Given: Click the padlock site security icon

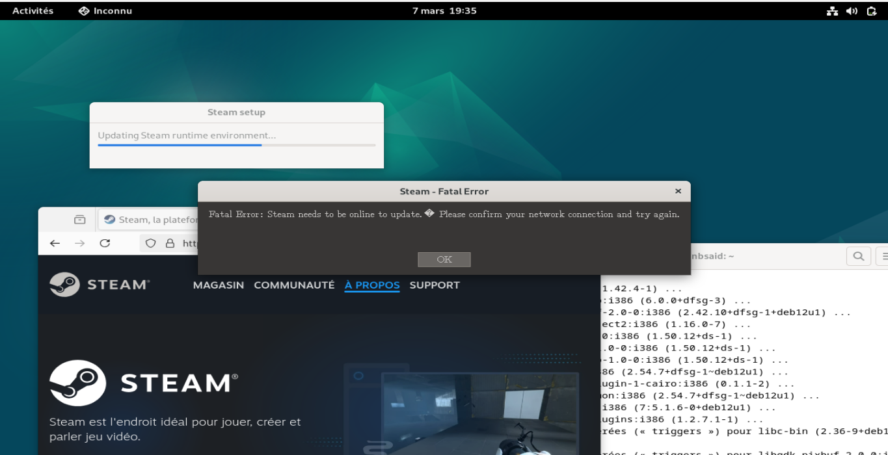Looking at the screenshot, I should click(170, 243).
